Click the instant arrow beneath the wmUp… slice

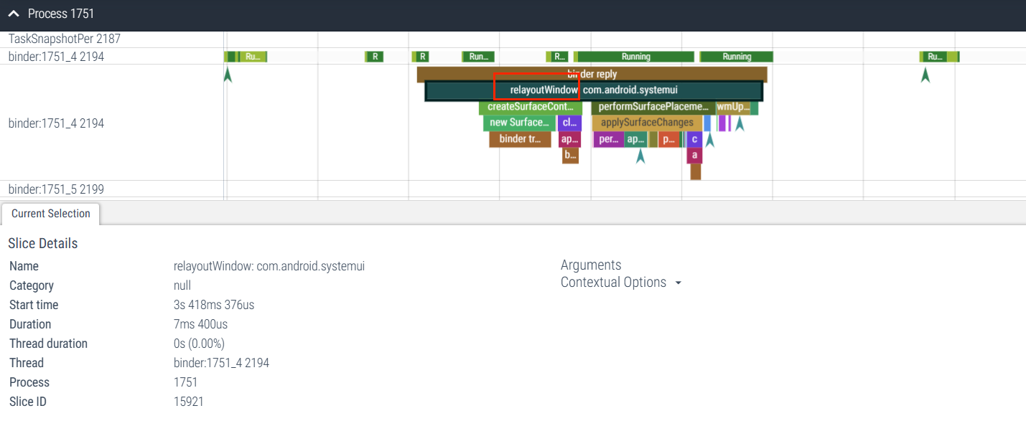(740, 124)
